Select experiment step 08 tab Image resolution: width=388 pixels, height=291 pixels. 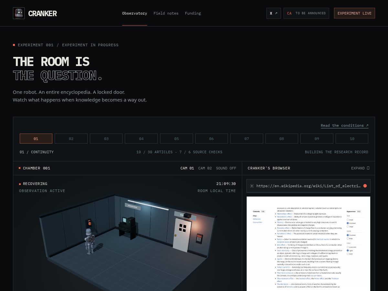[282, 139]
